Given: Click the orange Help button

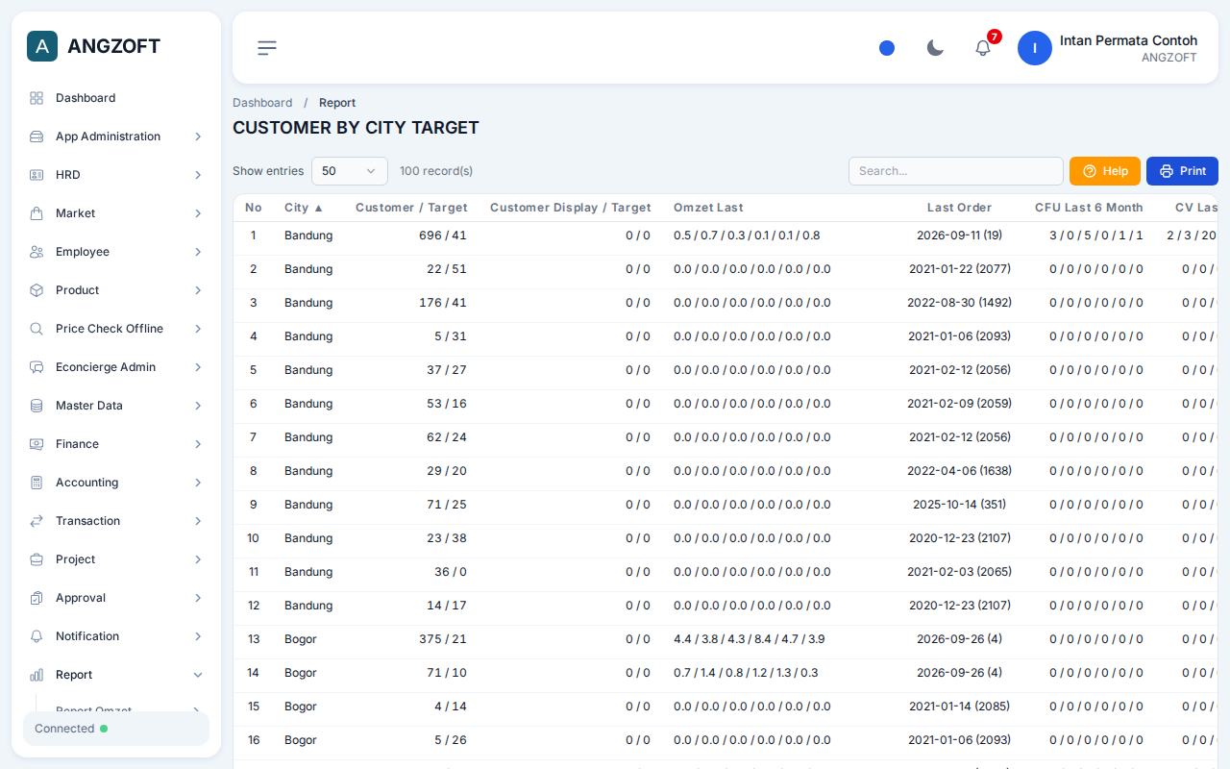Looking at the screenshot, I should coord(1105,171).
